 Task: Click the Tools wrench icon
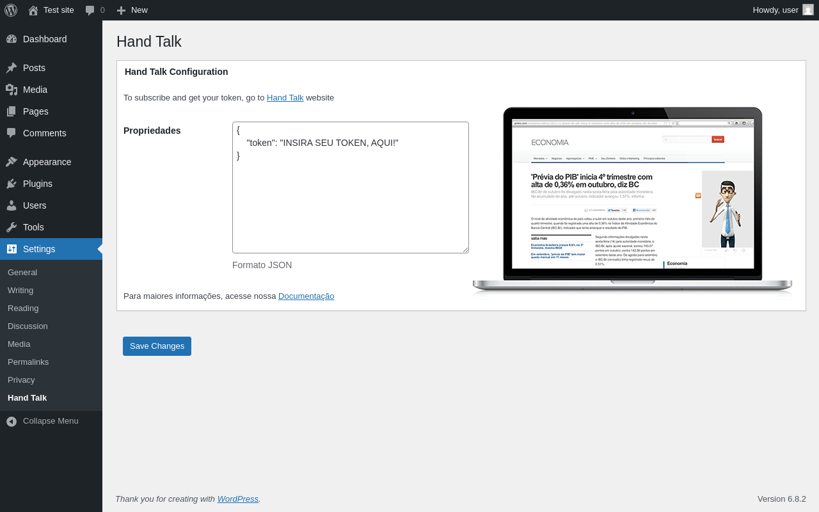12,227
